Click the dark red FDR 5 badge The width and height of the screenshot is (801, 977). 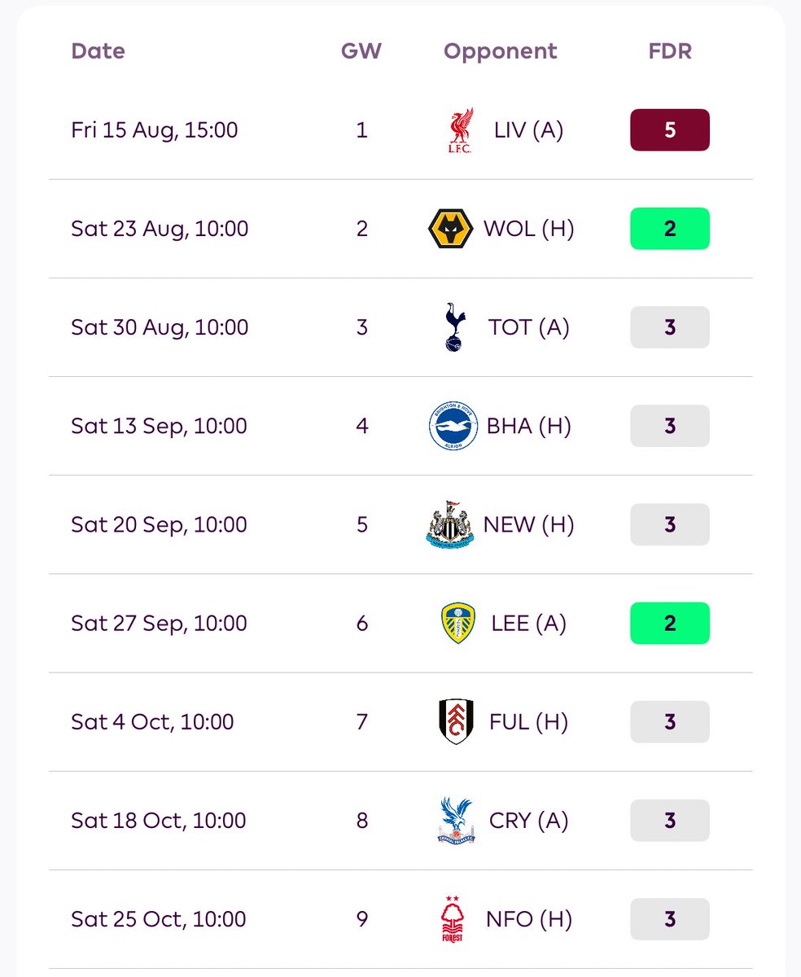click(x=670, y=130)
